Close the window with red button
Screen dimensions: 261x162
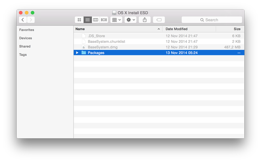[20, 12]
